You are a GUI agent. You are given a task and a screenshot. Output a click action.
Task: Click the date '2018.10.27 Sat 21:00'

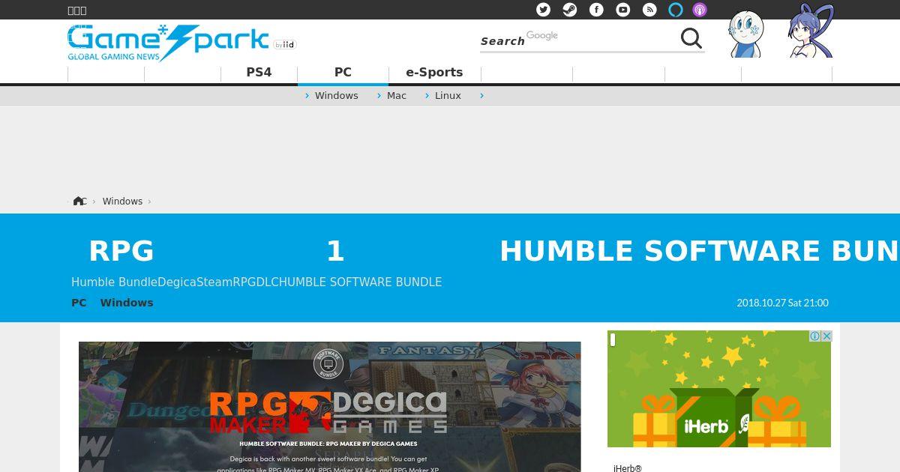click(x=782, y=303)
